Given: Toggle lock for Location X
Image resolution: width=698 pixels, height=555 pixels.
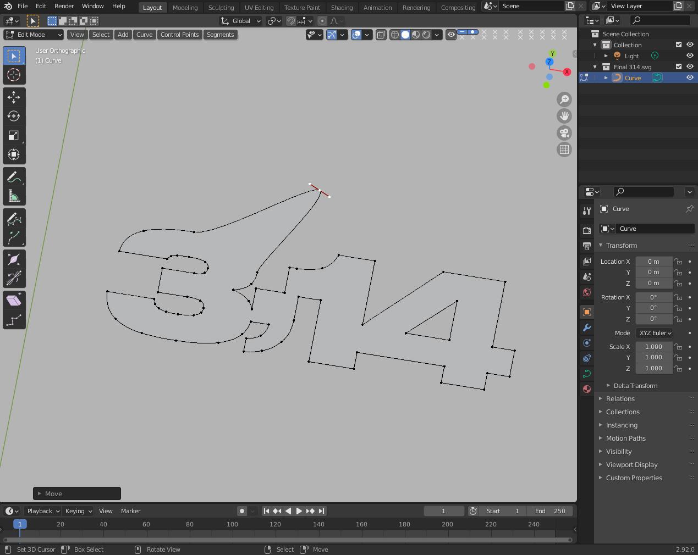Looking at the screenshot, I should click(x=679, y=262).
